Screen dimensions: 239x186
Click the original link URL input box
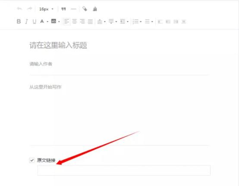coord(124,170)
